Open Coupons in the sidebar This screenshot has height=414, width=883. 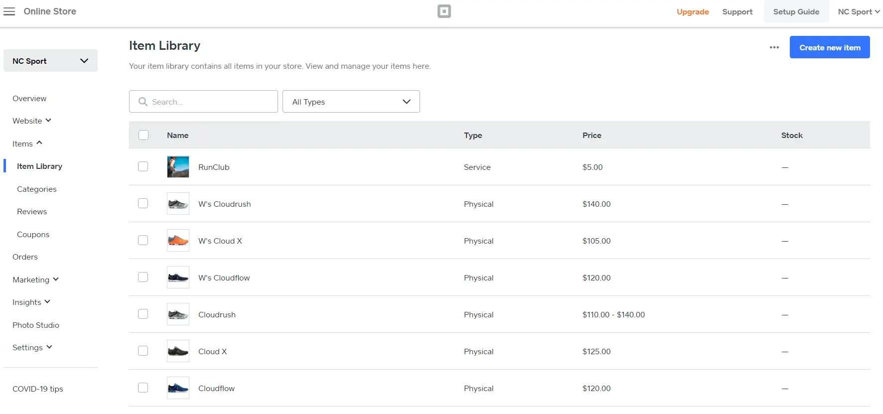[33, 234]
